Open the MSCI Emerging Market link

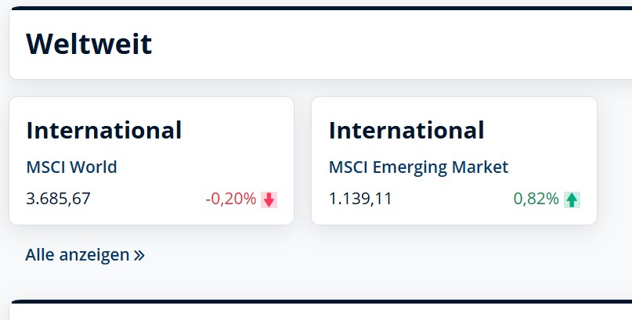pyautogui.click(x=418, y=167)
